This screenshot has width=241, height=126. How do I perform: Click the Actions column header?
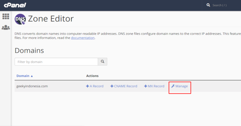pyautogui.click(x=92, y=76)
